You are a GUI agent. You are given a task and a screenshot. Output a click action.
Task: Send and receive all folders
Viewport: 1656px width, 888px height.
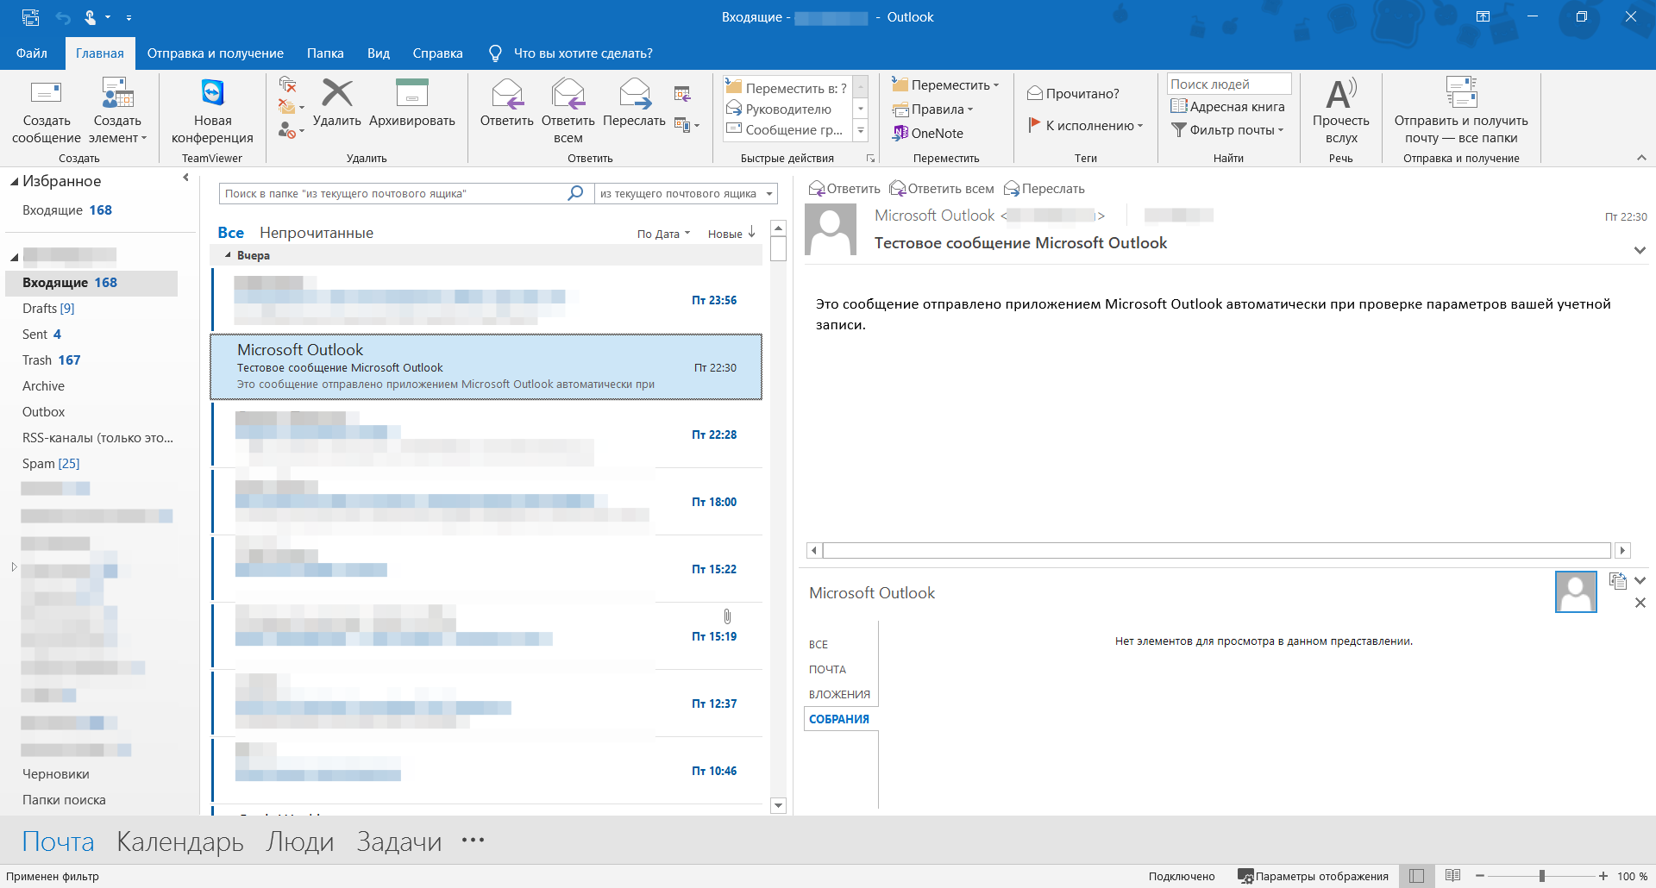[x=1461, y=111]
